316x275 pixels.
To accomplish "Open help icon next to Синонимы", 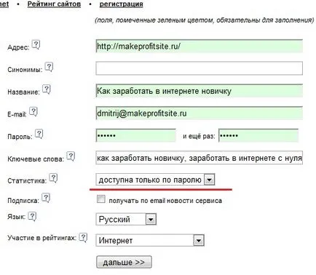I will click(x=50, y=67).
